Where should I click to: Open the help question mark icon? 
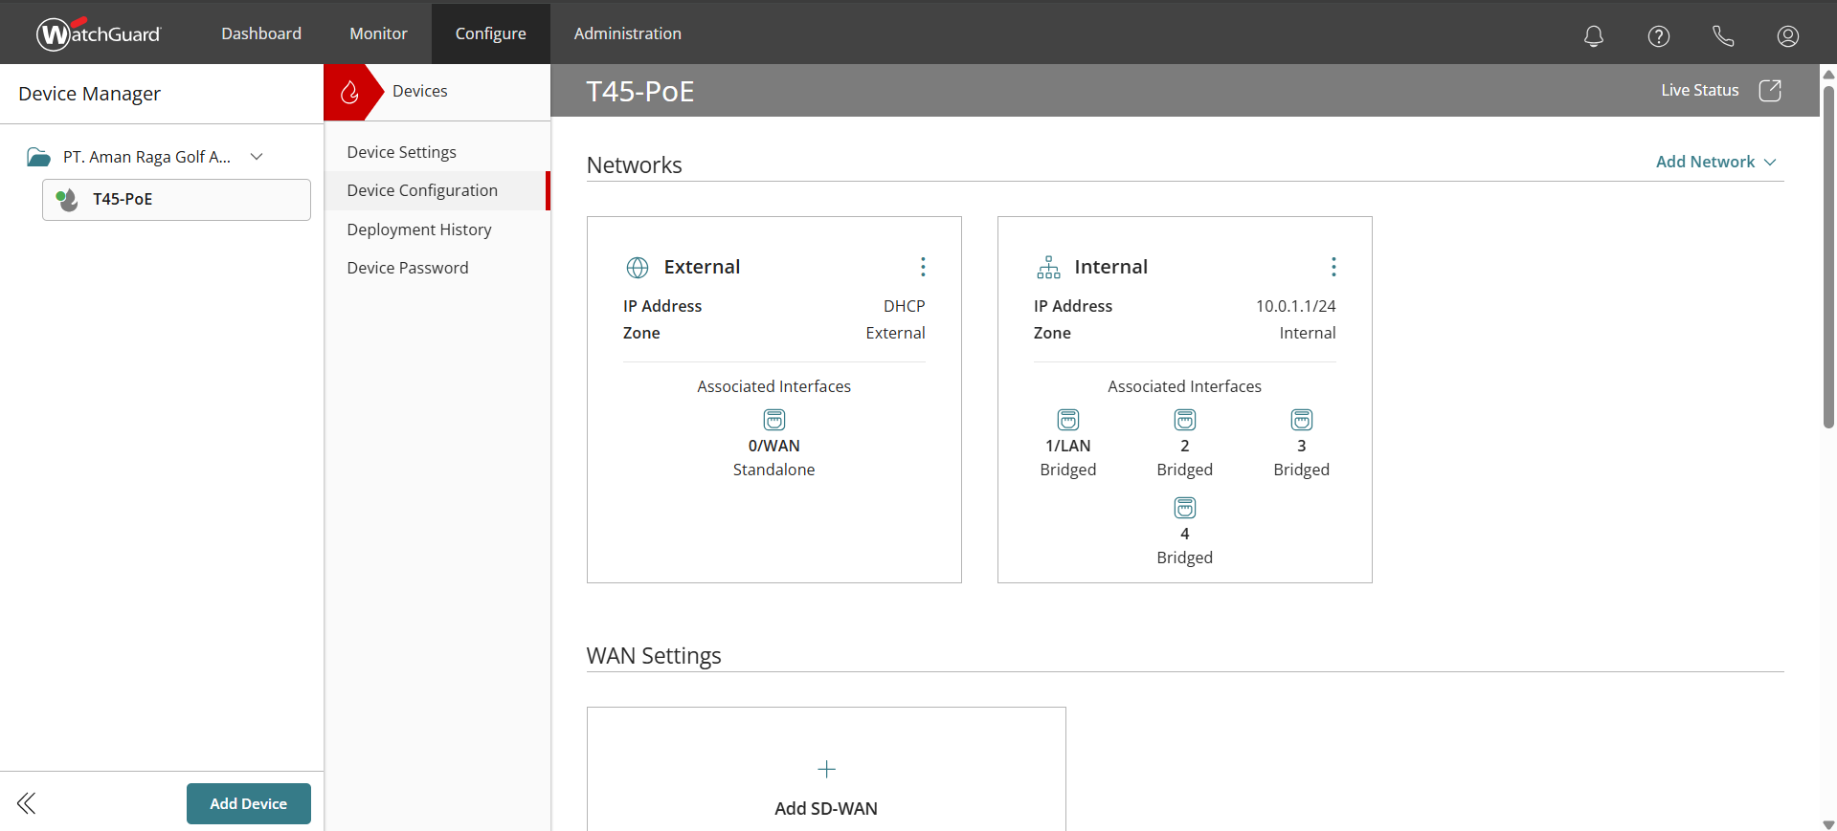(1658, 35)
